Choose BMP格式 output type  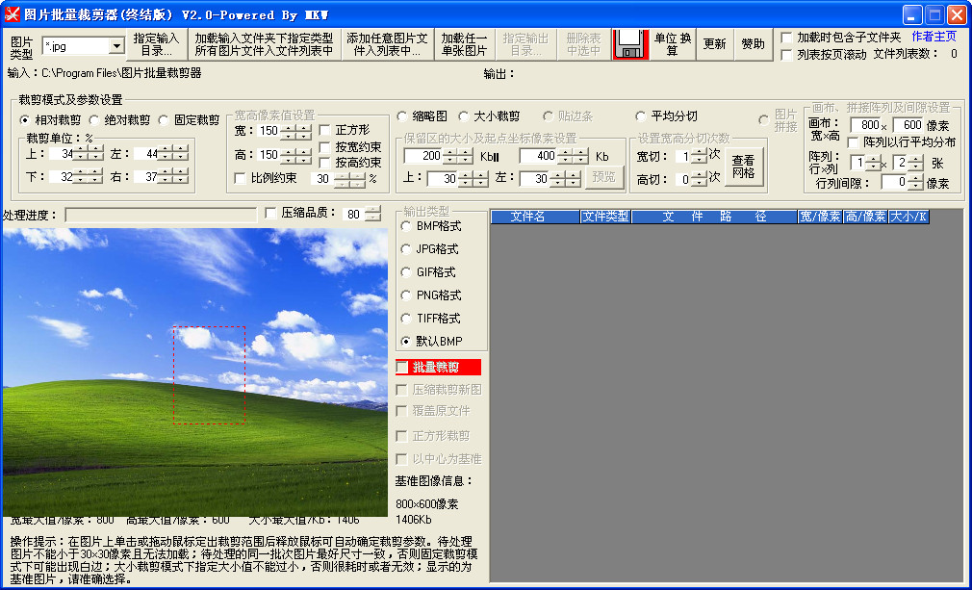click(x=406, y=226)
